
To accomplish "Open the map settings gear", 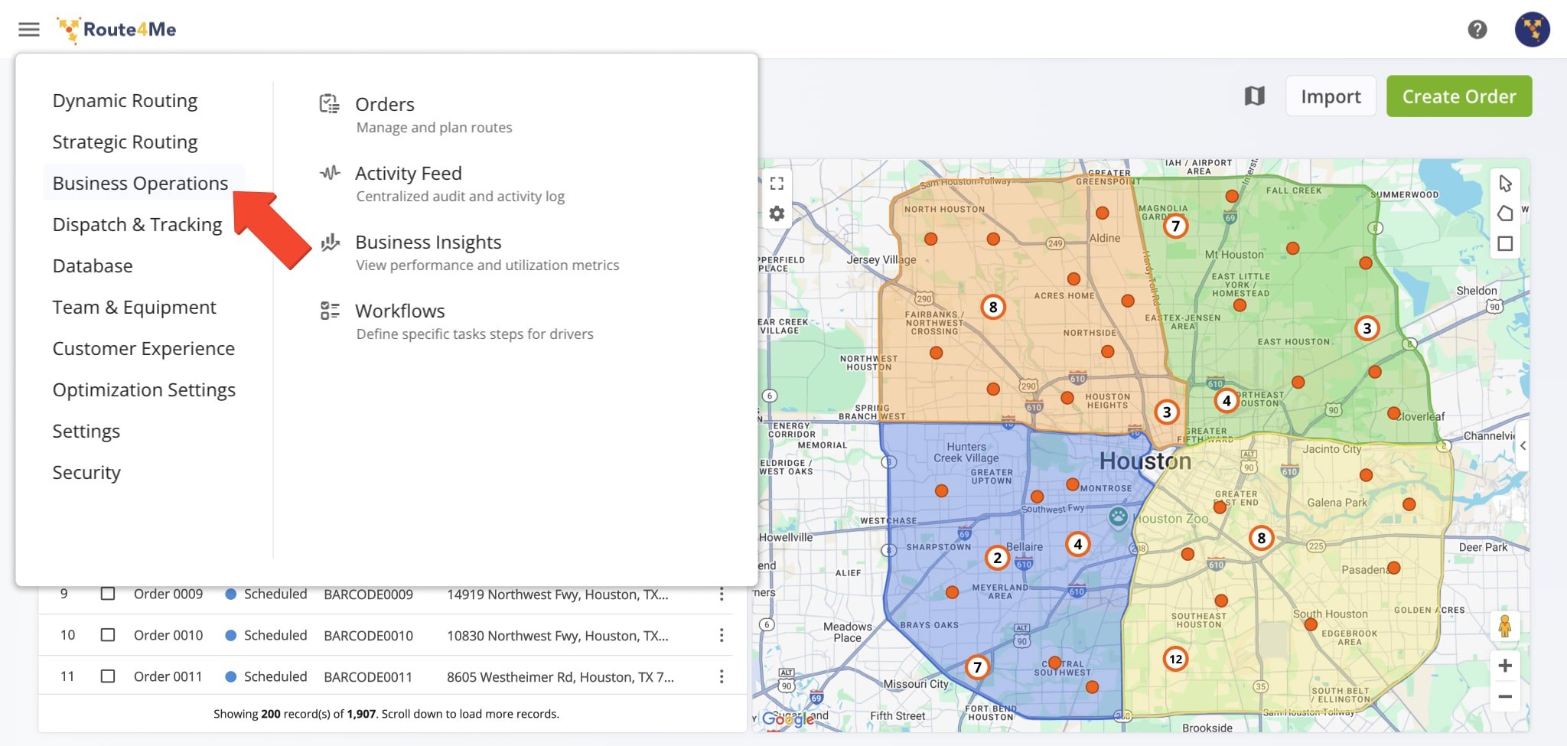I will click(x=777, y=214).
